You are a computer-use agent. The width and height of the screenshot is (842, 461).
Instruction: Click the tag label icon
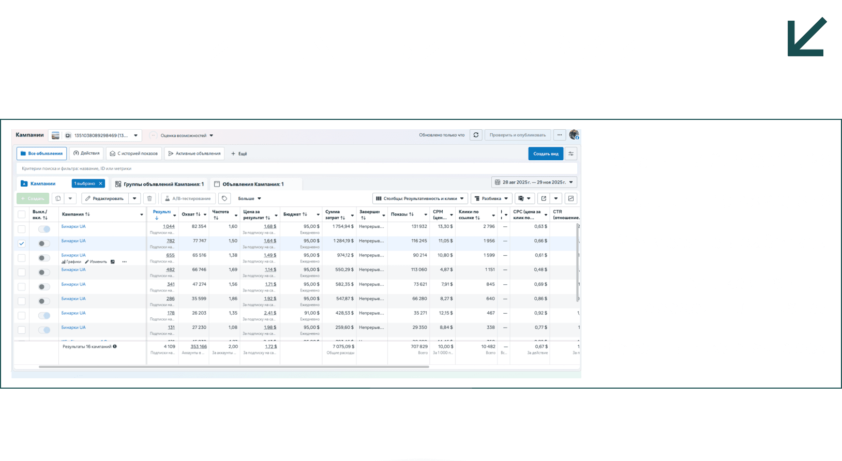(224, 198)
